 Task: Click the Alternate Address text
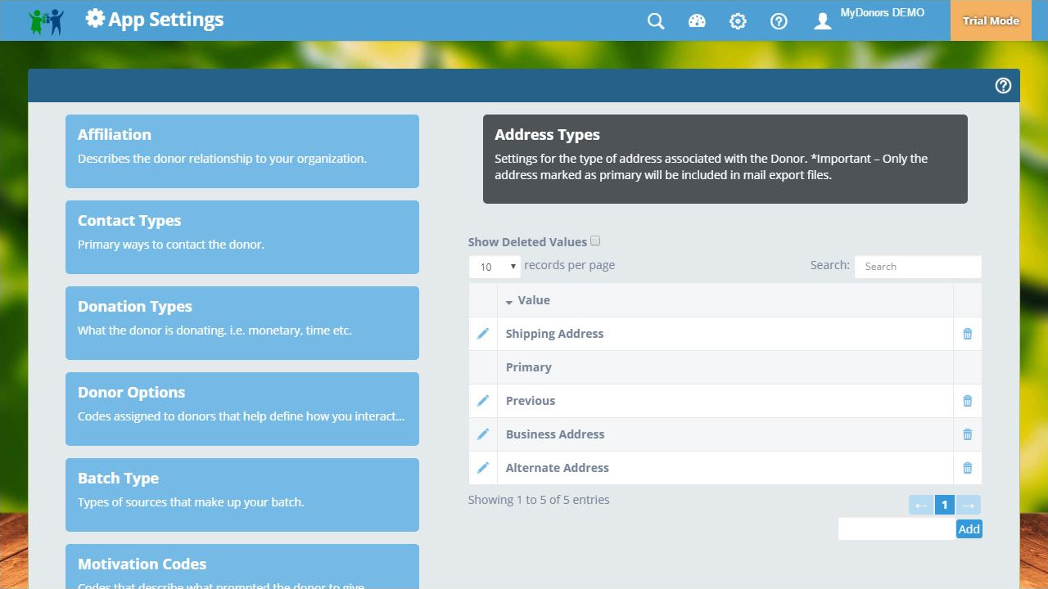click(557, 468)
